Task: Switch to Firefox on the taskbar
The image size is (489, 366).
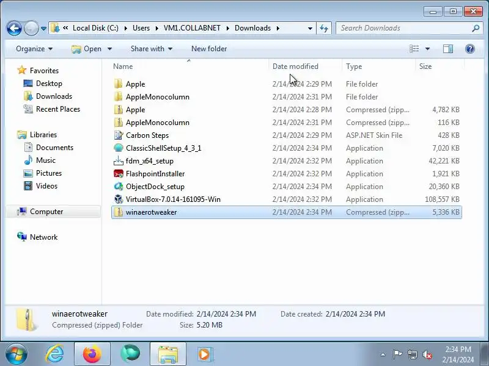Action: [92, 354]
